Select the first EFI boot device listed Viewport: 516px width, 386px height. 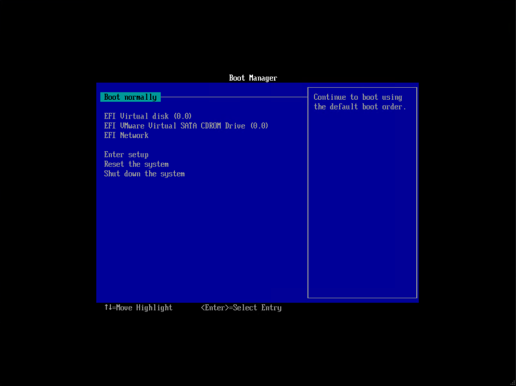(147, 116)
